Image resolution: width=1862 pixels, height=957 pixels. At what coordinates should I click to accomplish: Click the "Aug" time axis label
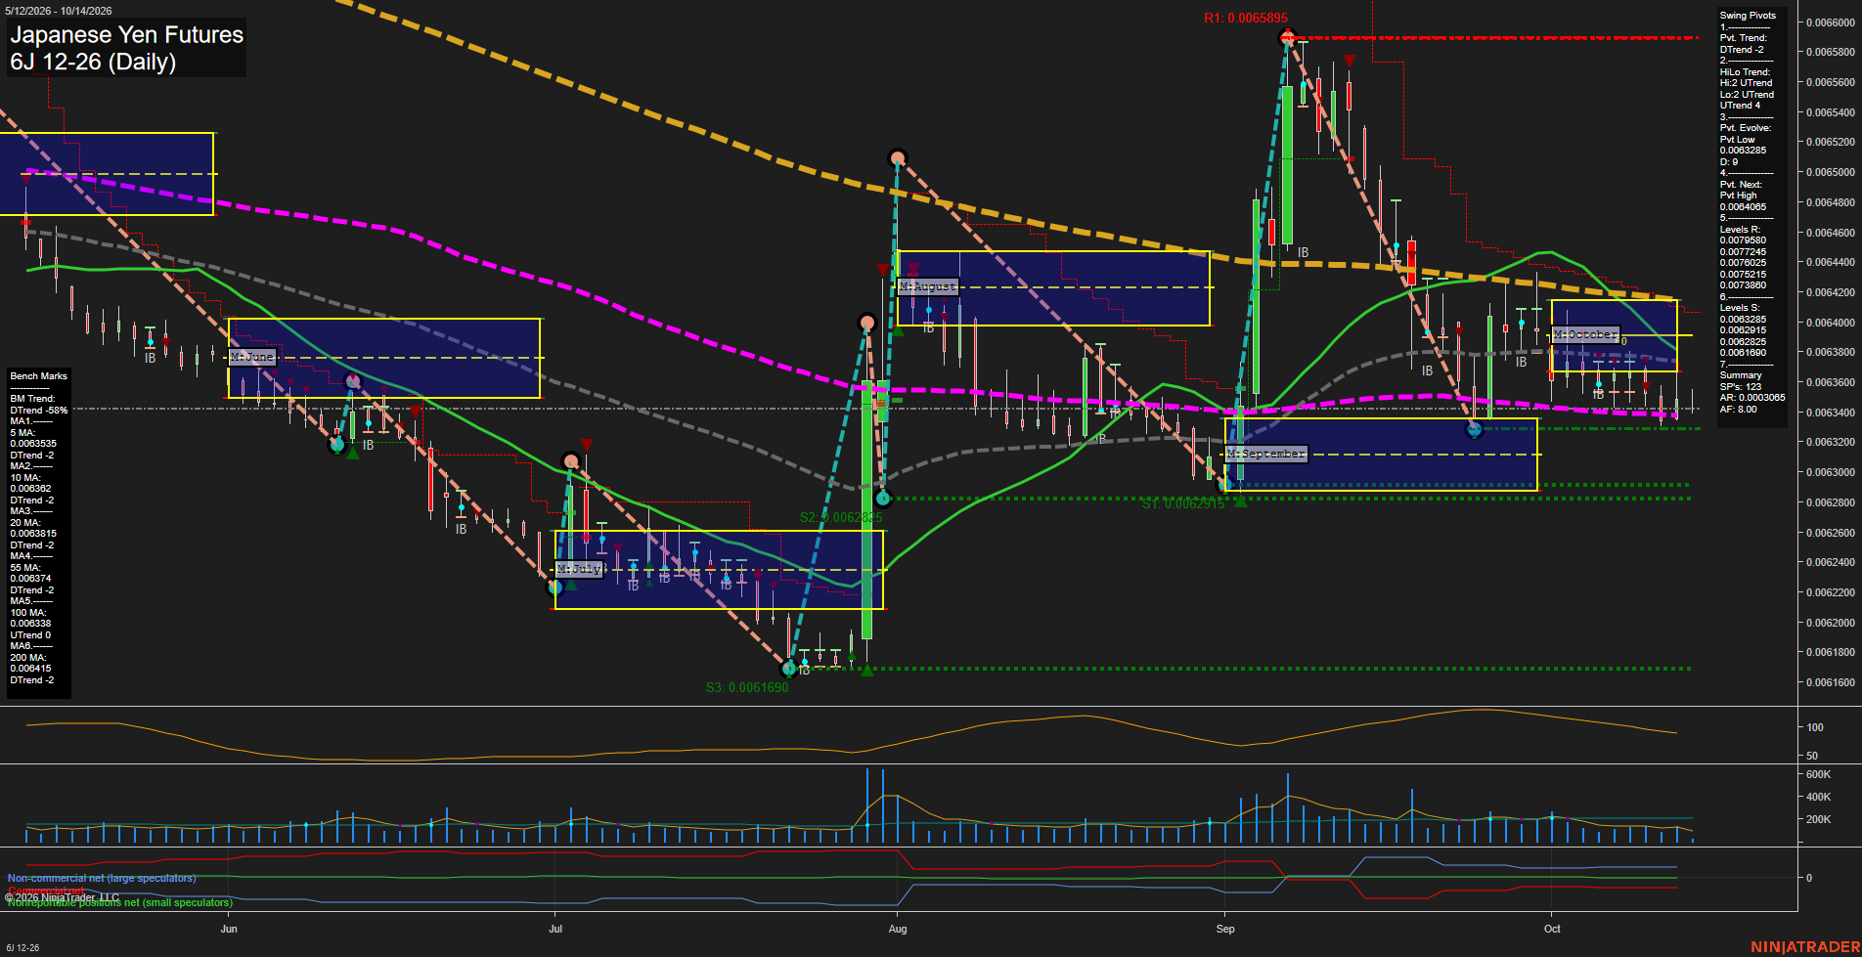[x=898, y=929]
